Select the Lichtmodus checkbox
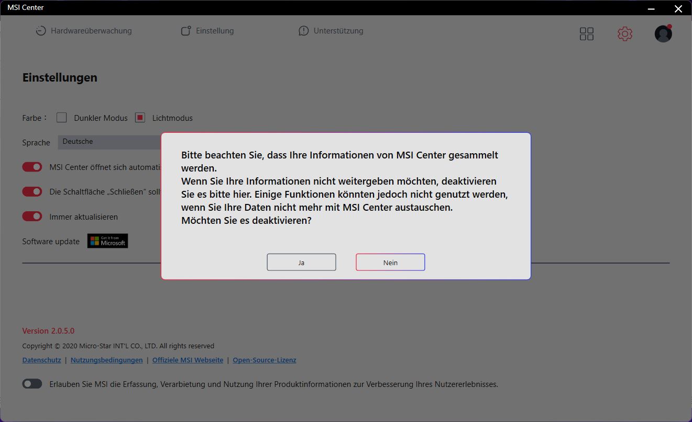The width and height of the screenshot is (692, 422). point(140,118)
